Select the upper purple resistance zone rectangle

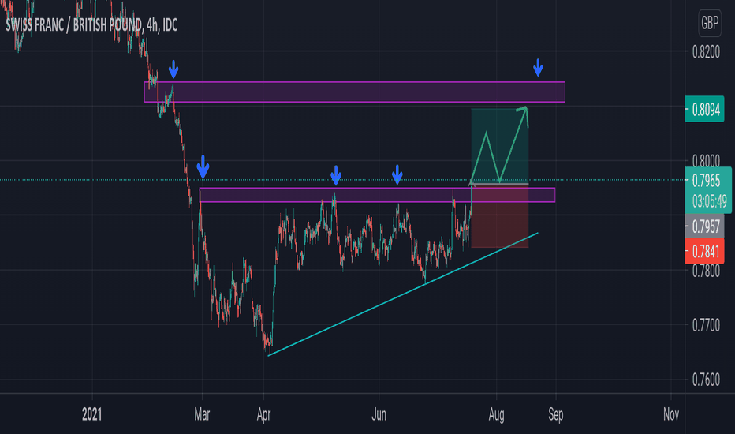(x=355, y=92)
